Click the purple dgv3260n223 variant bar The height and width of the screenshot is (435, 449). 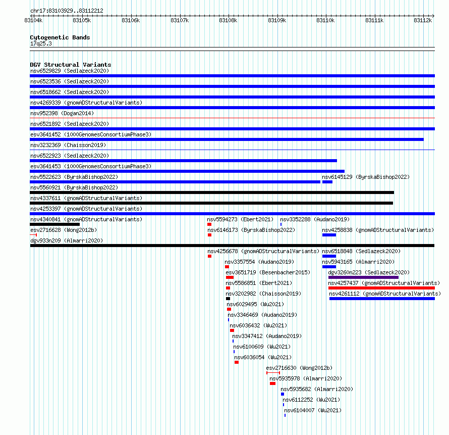[363, 277]
